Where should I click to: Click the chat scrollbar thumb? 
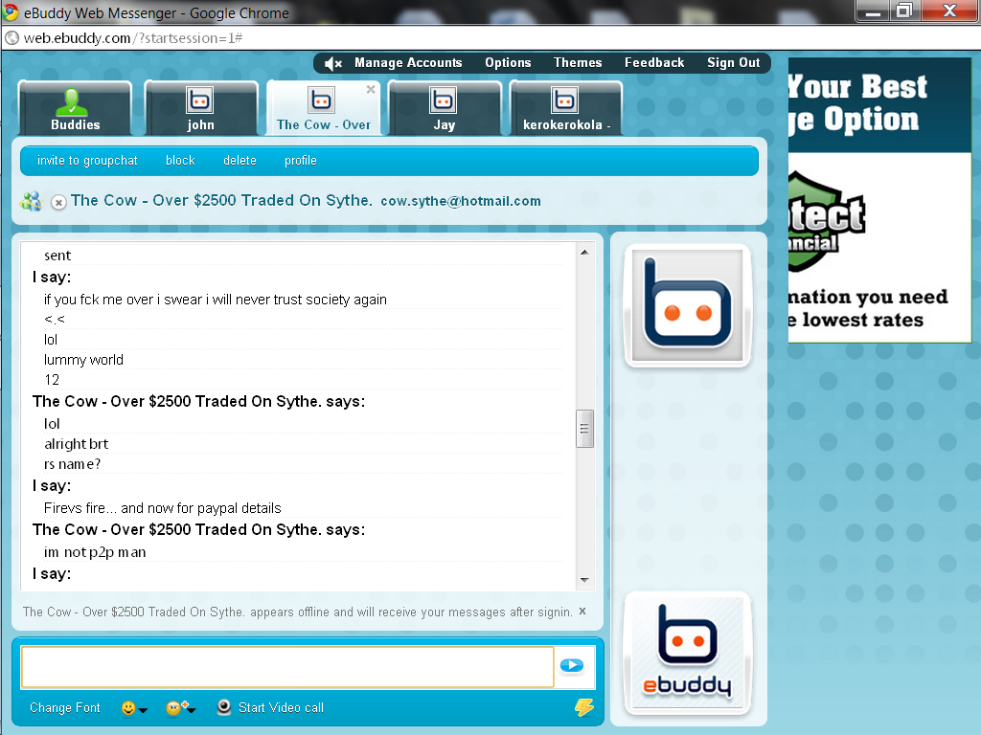tap(584, 429)
